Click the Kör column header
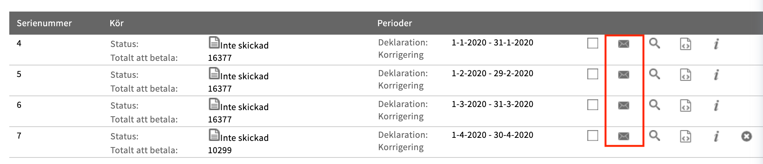763x164 pixels. click(x=116, y=23)
